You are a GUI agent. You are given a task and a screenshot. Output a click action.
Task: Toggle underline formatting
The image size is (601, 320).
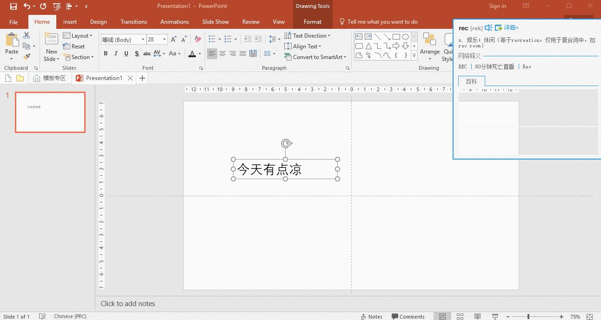click(126, 53)
